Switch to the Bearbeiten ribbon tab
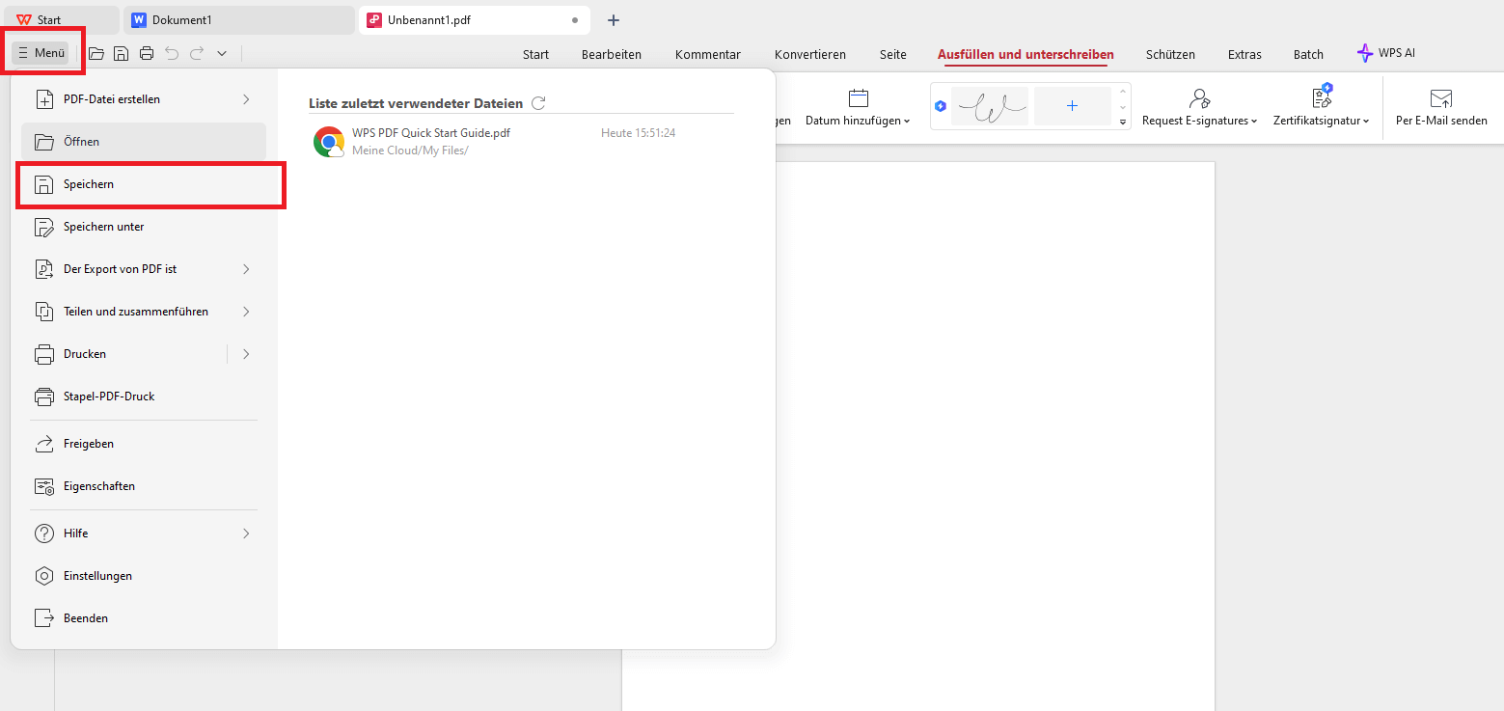 point(611,54)
